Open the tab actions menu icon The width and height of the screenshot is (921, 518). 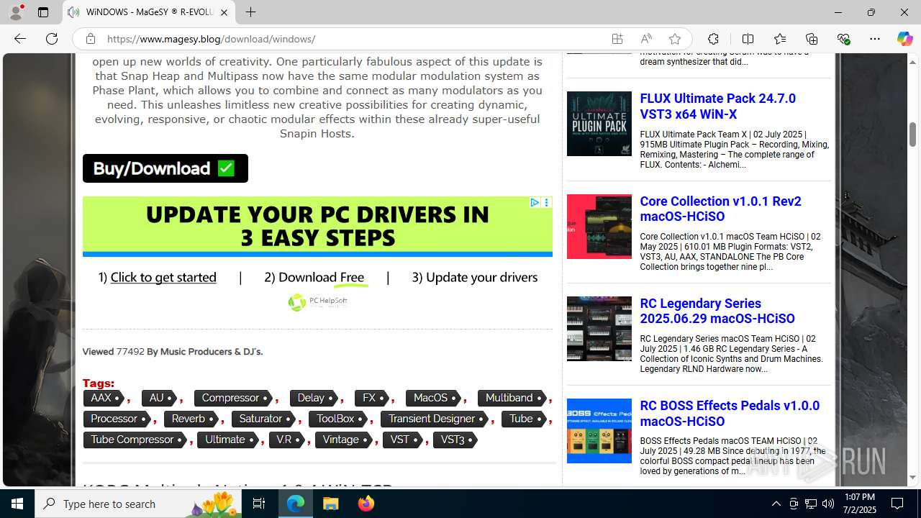point(43,12)
